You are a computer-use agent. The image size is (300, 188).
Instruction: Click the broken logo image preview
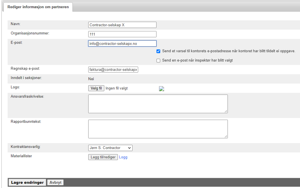162,89
